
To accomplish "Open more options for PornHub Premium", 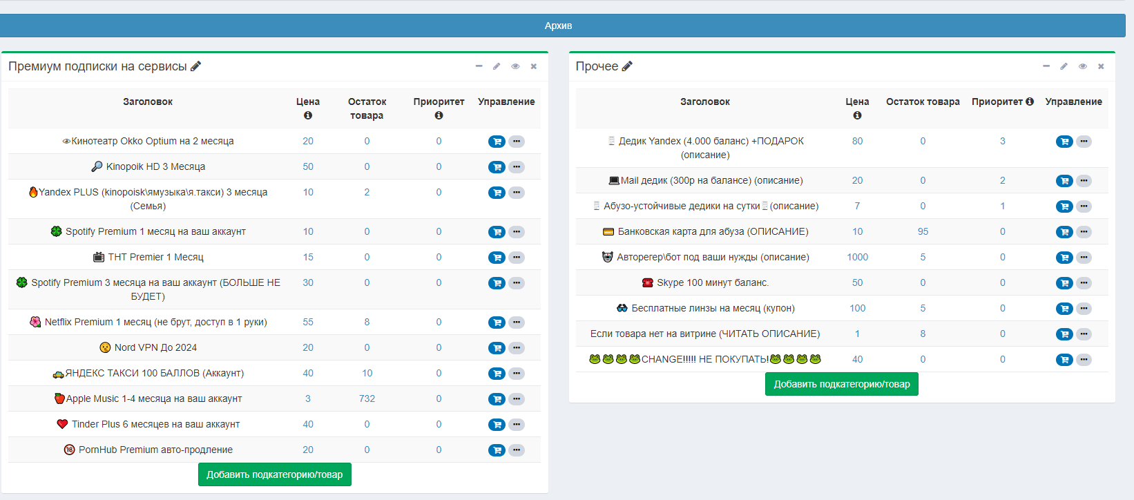I will click(x=517, y=450).
